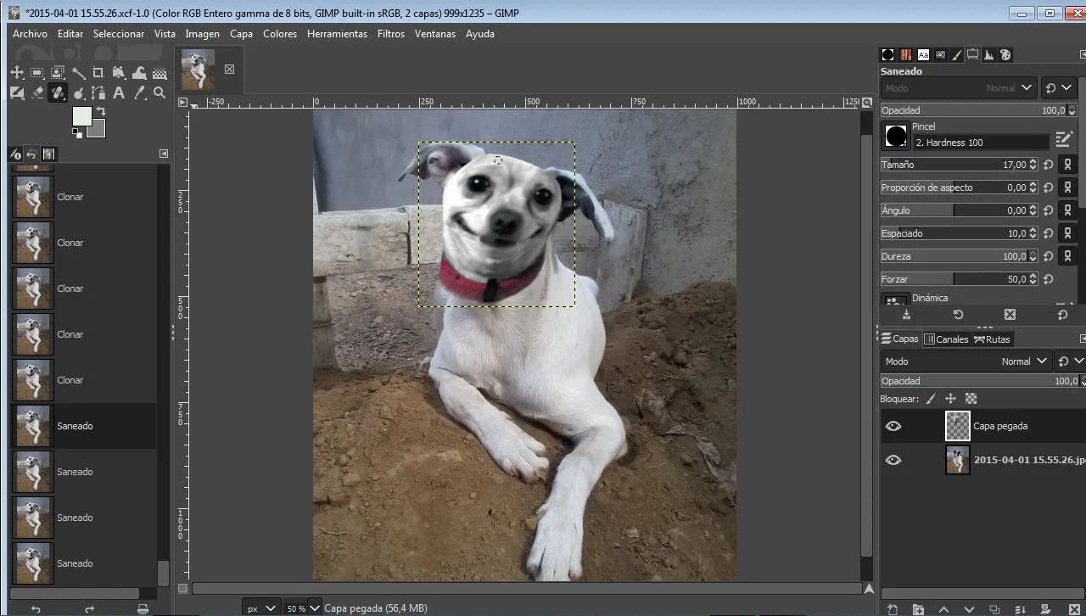The height and width of the screenshot is (616, 1086).
Task: Click the foreground color swatch
Action: click(x=82, y=116)
